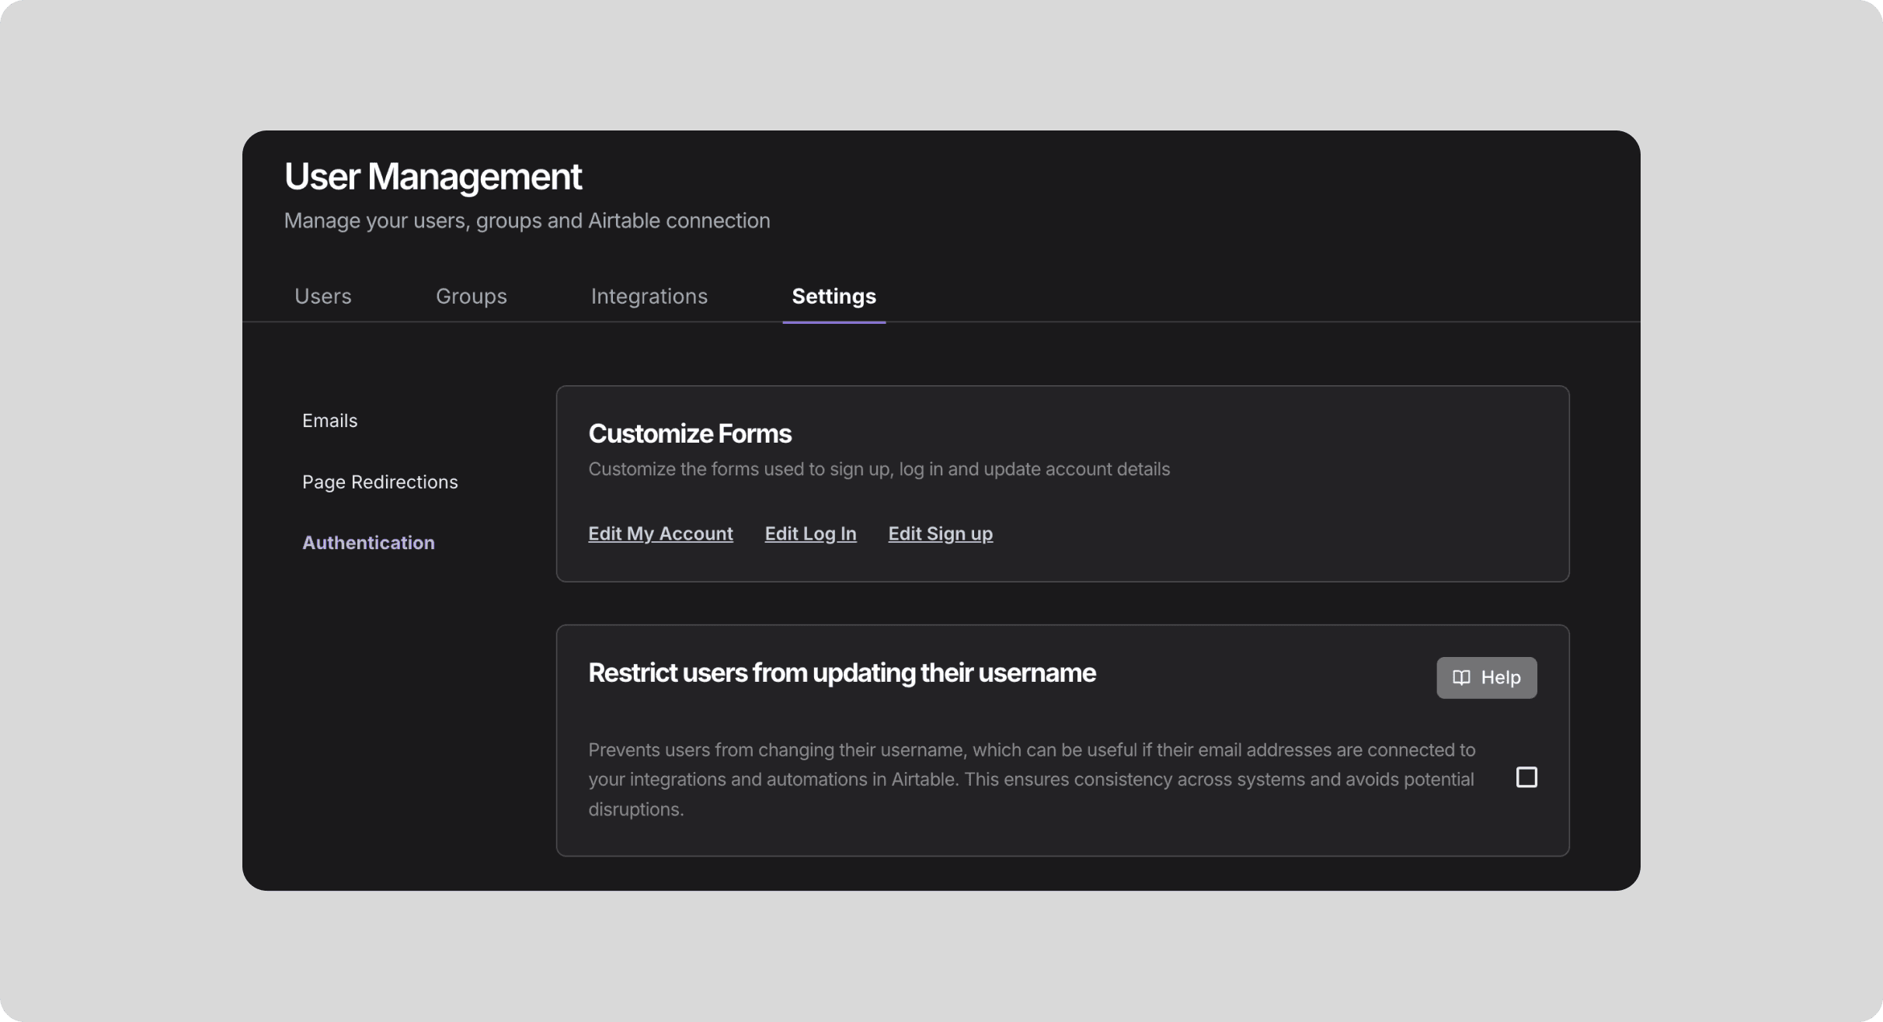Select the Settings tab

pos(834,296)
